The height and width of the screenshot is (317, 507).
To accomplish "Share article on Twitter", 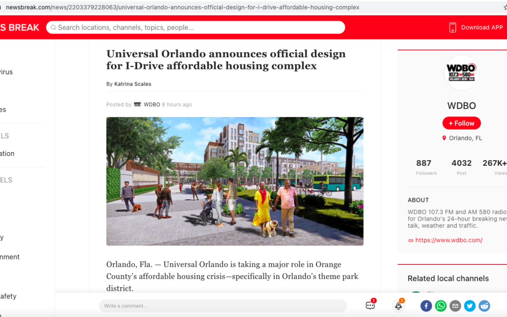I will (x=470, y=306).
